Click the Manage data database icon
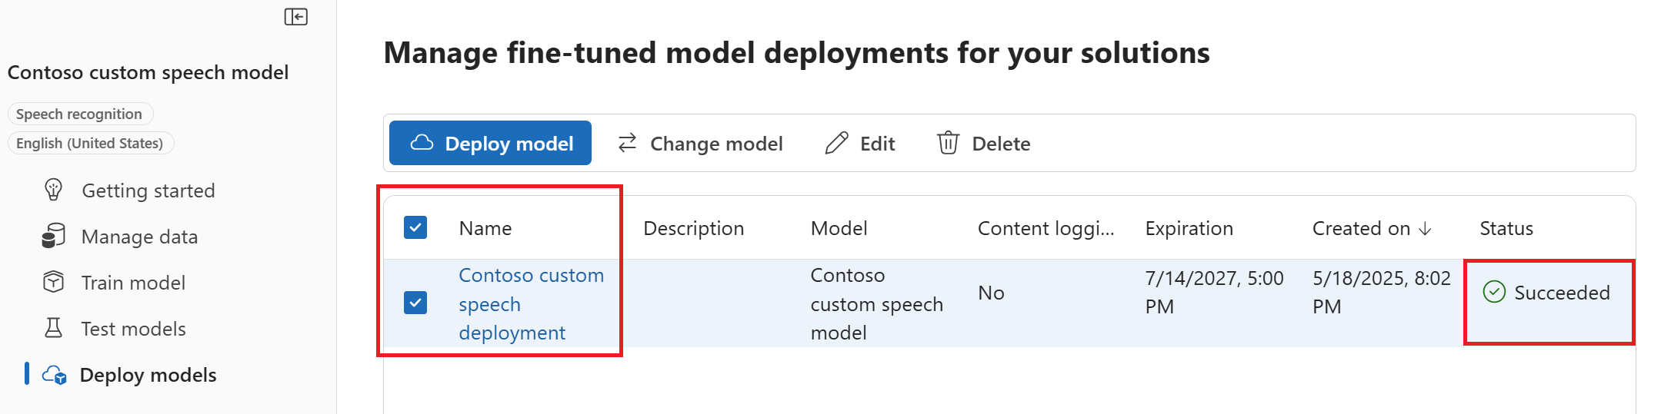Viewport: 1661px width, 414px height. tap(53, 237)
